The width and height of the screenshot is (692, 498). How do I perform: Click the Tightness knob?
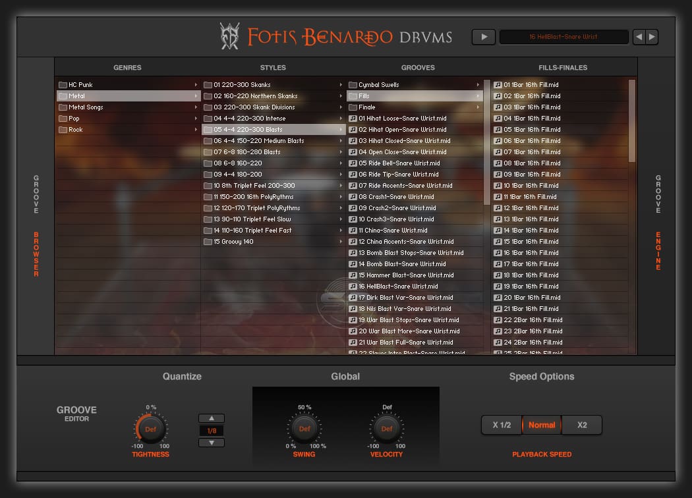click(x=150, y=429)
